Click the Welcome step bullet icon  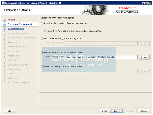5,20
